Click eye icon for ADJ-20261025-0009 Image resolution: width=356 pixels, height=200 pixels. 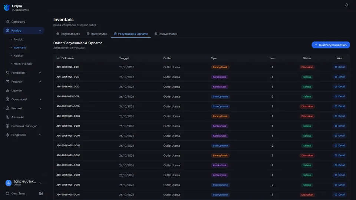(x=336, y=116)
